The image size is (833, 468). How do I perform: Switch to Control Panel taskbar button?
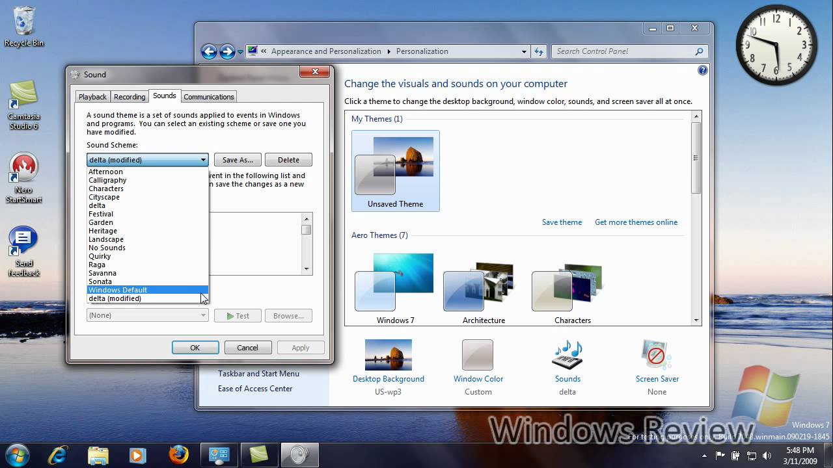point(218,454)
